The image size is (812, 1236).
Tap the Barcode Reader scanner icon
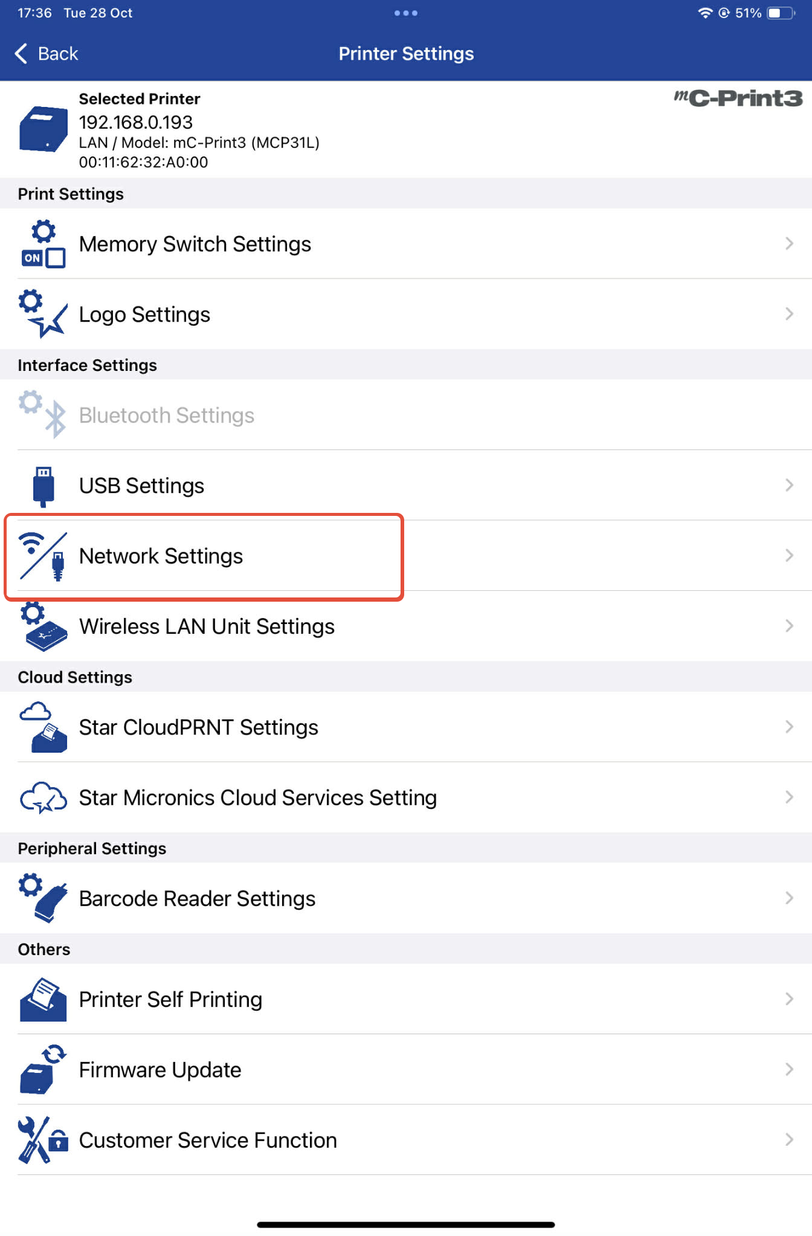click(43, 898)
